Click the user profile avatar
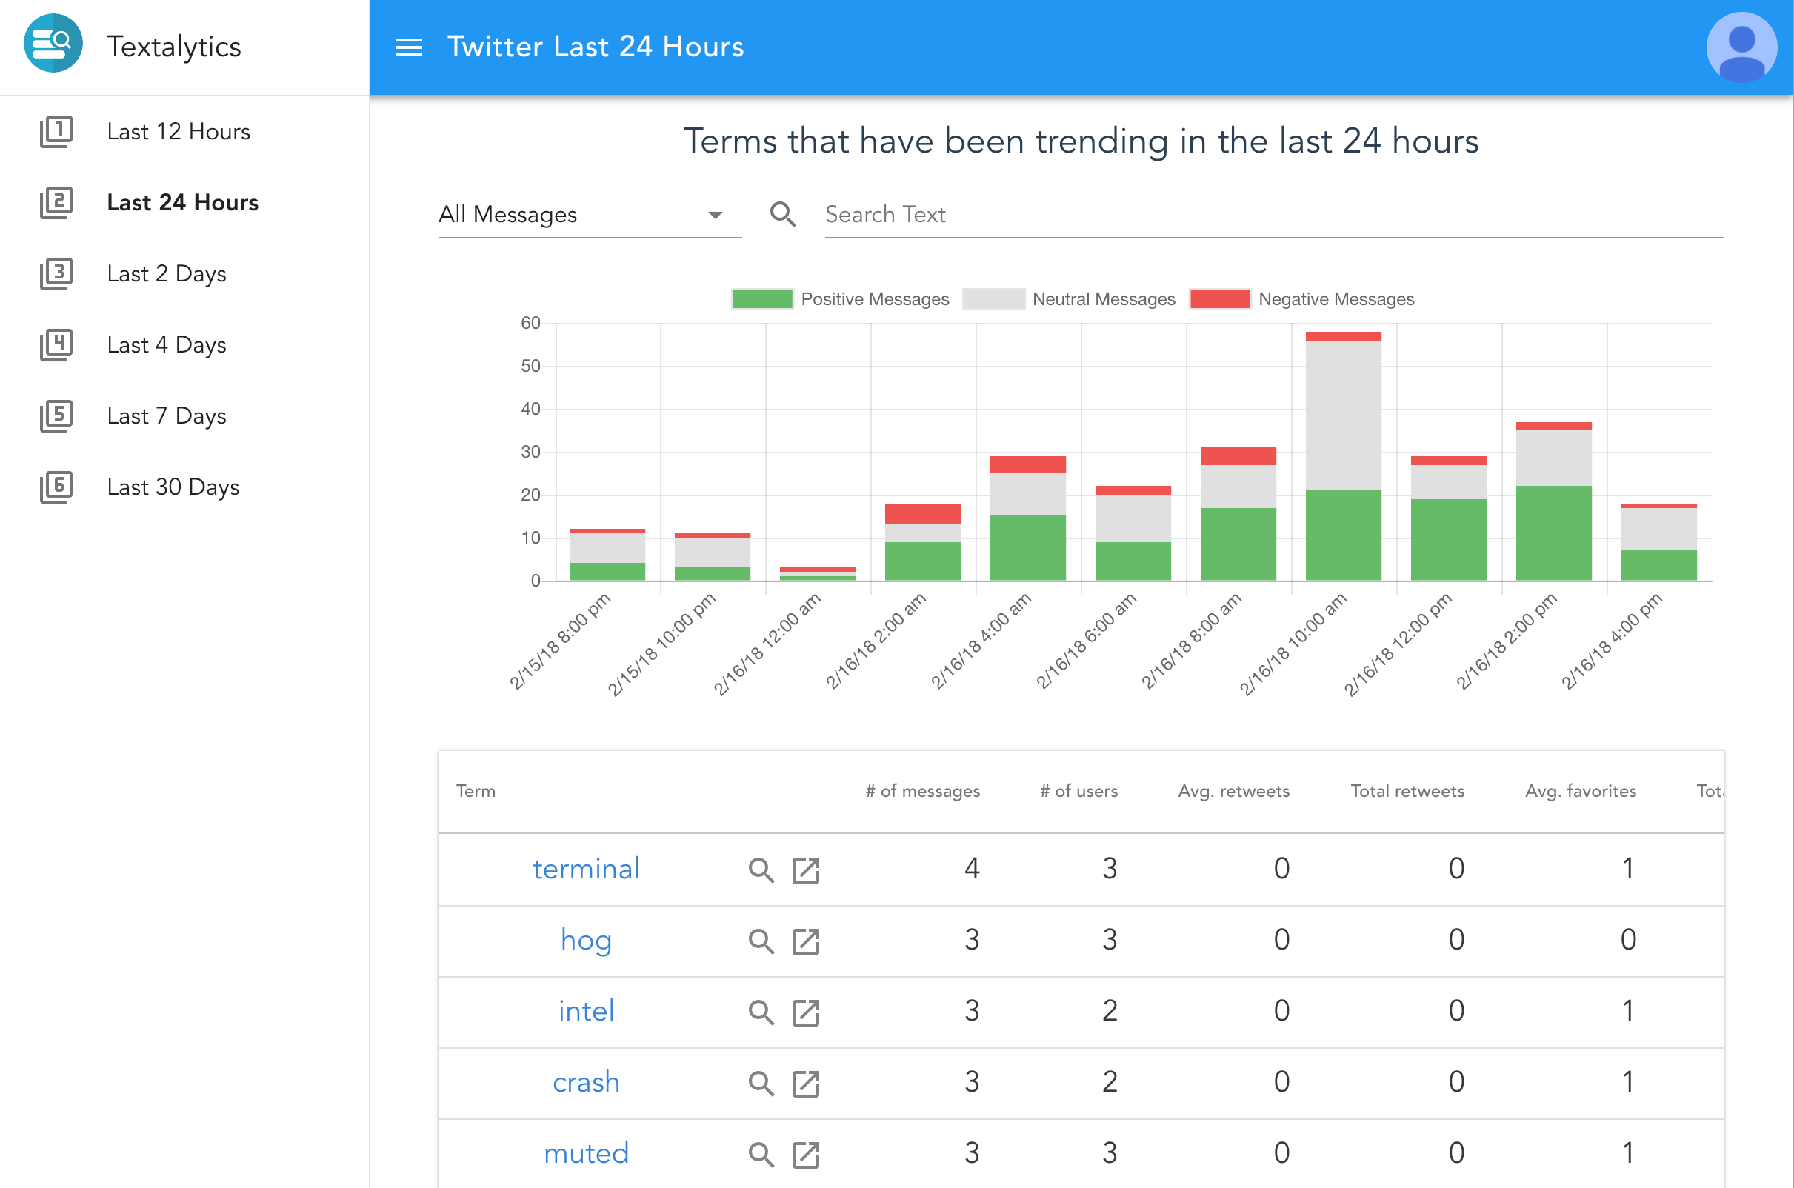 click(1740, 47)
